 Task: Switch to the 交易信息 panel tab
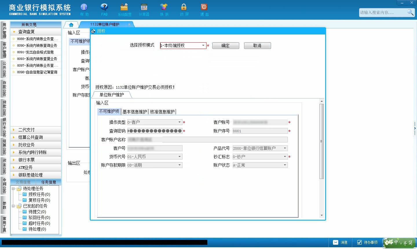23,182
